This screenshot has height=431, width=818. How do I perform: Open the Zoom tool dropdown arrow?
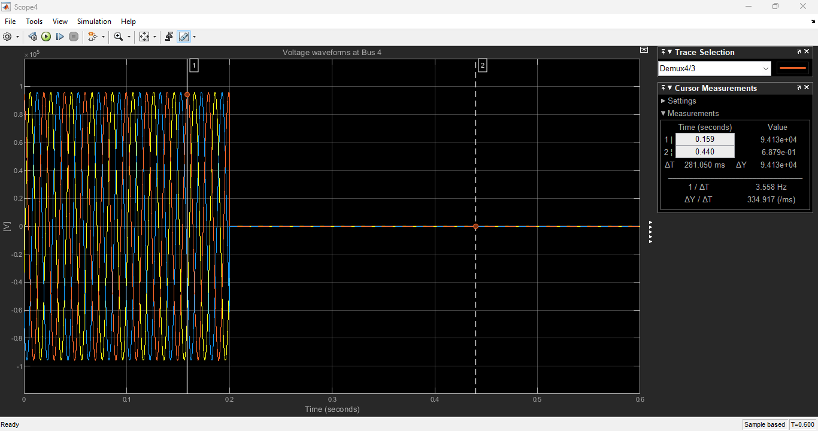click(x=129, y=37)
